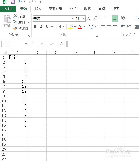139x161 pixels.
Task: Click the text Orientation icon
Action: click(x=123, y=18)
